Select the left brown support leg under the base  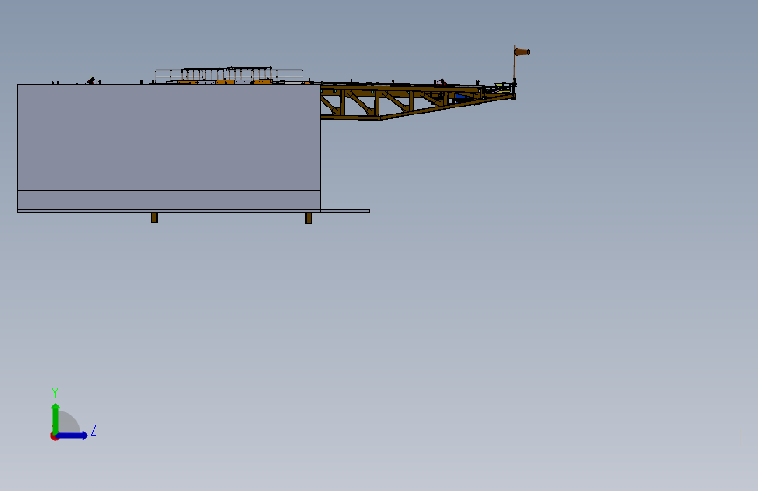(x=155, y=218)
